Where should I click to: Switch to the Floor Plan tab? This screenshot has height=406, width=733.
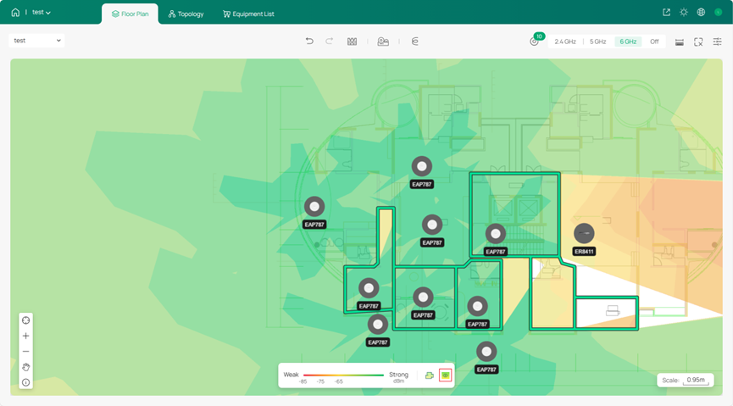(130, 14)
